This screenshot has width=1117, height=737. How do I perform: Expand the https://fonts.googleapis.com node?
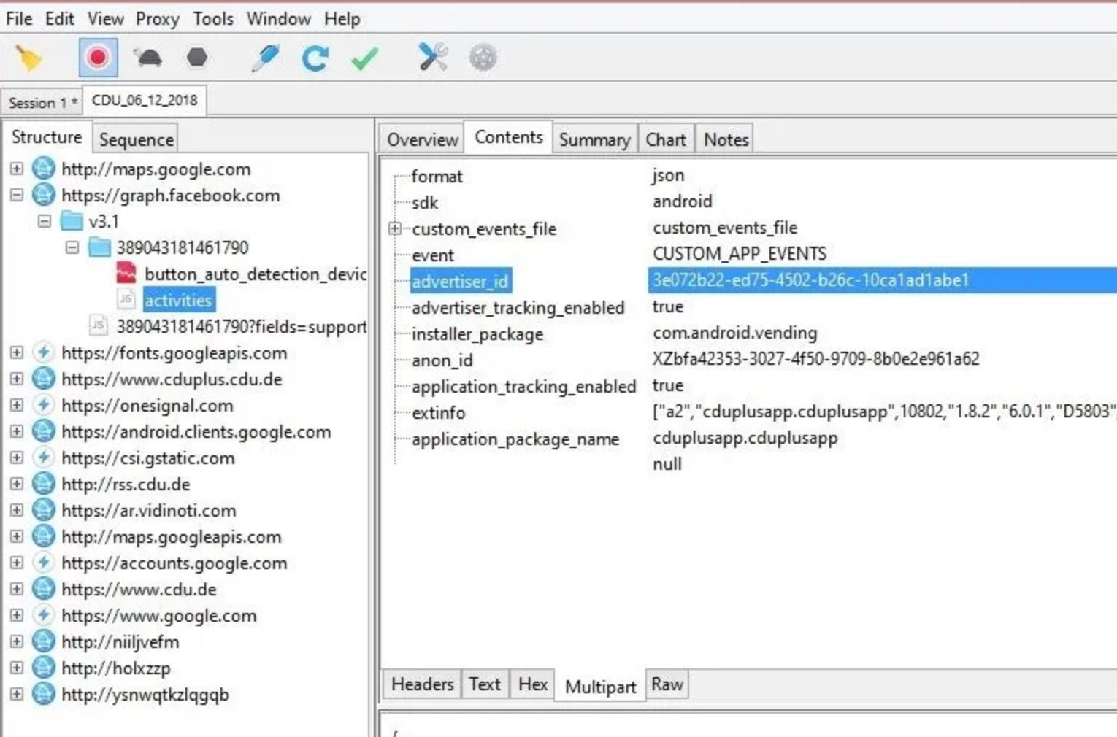coord(17,352)
